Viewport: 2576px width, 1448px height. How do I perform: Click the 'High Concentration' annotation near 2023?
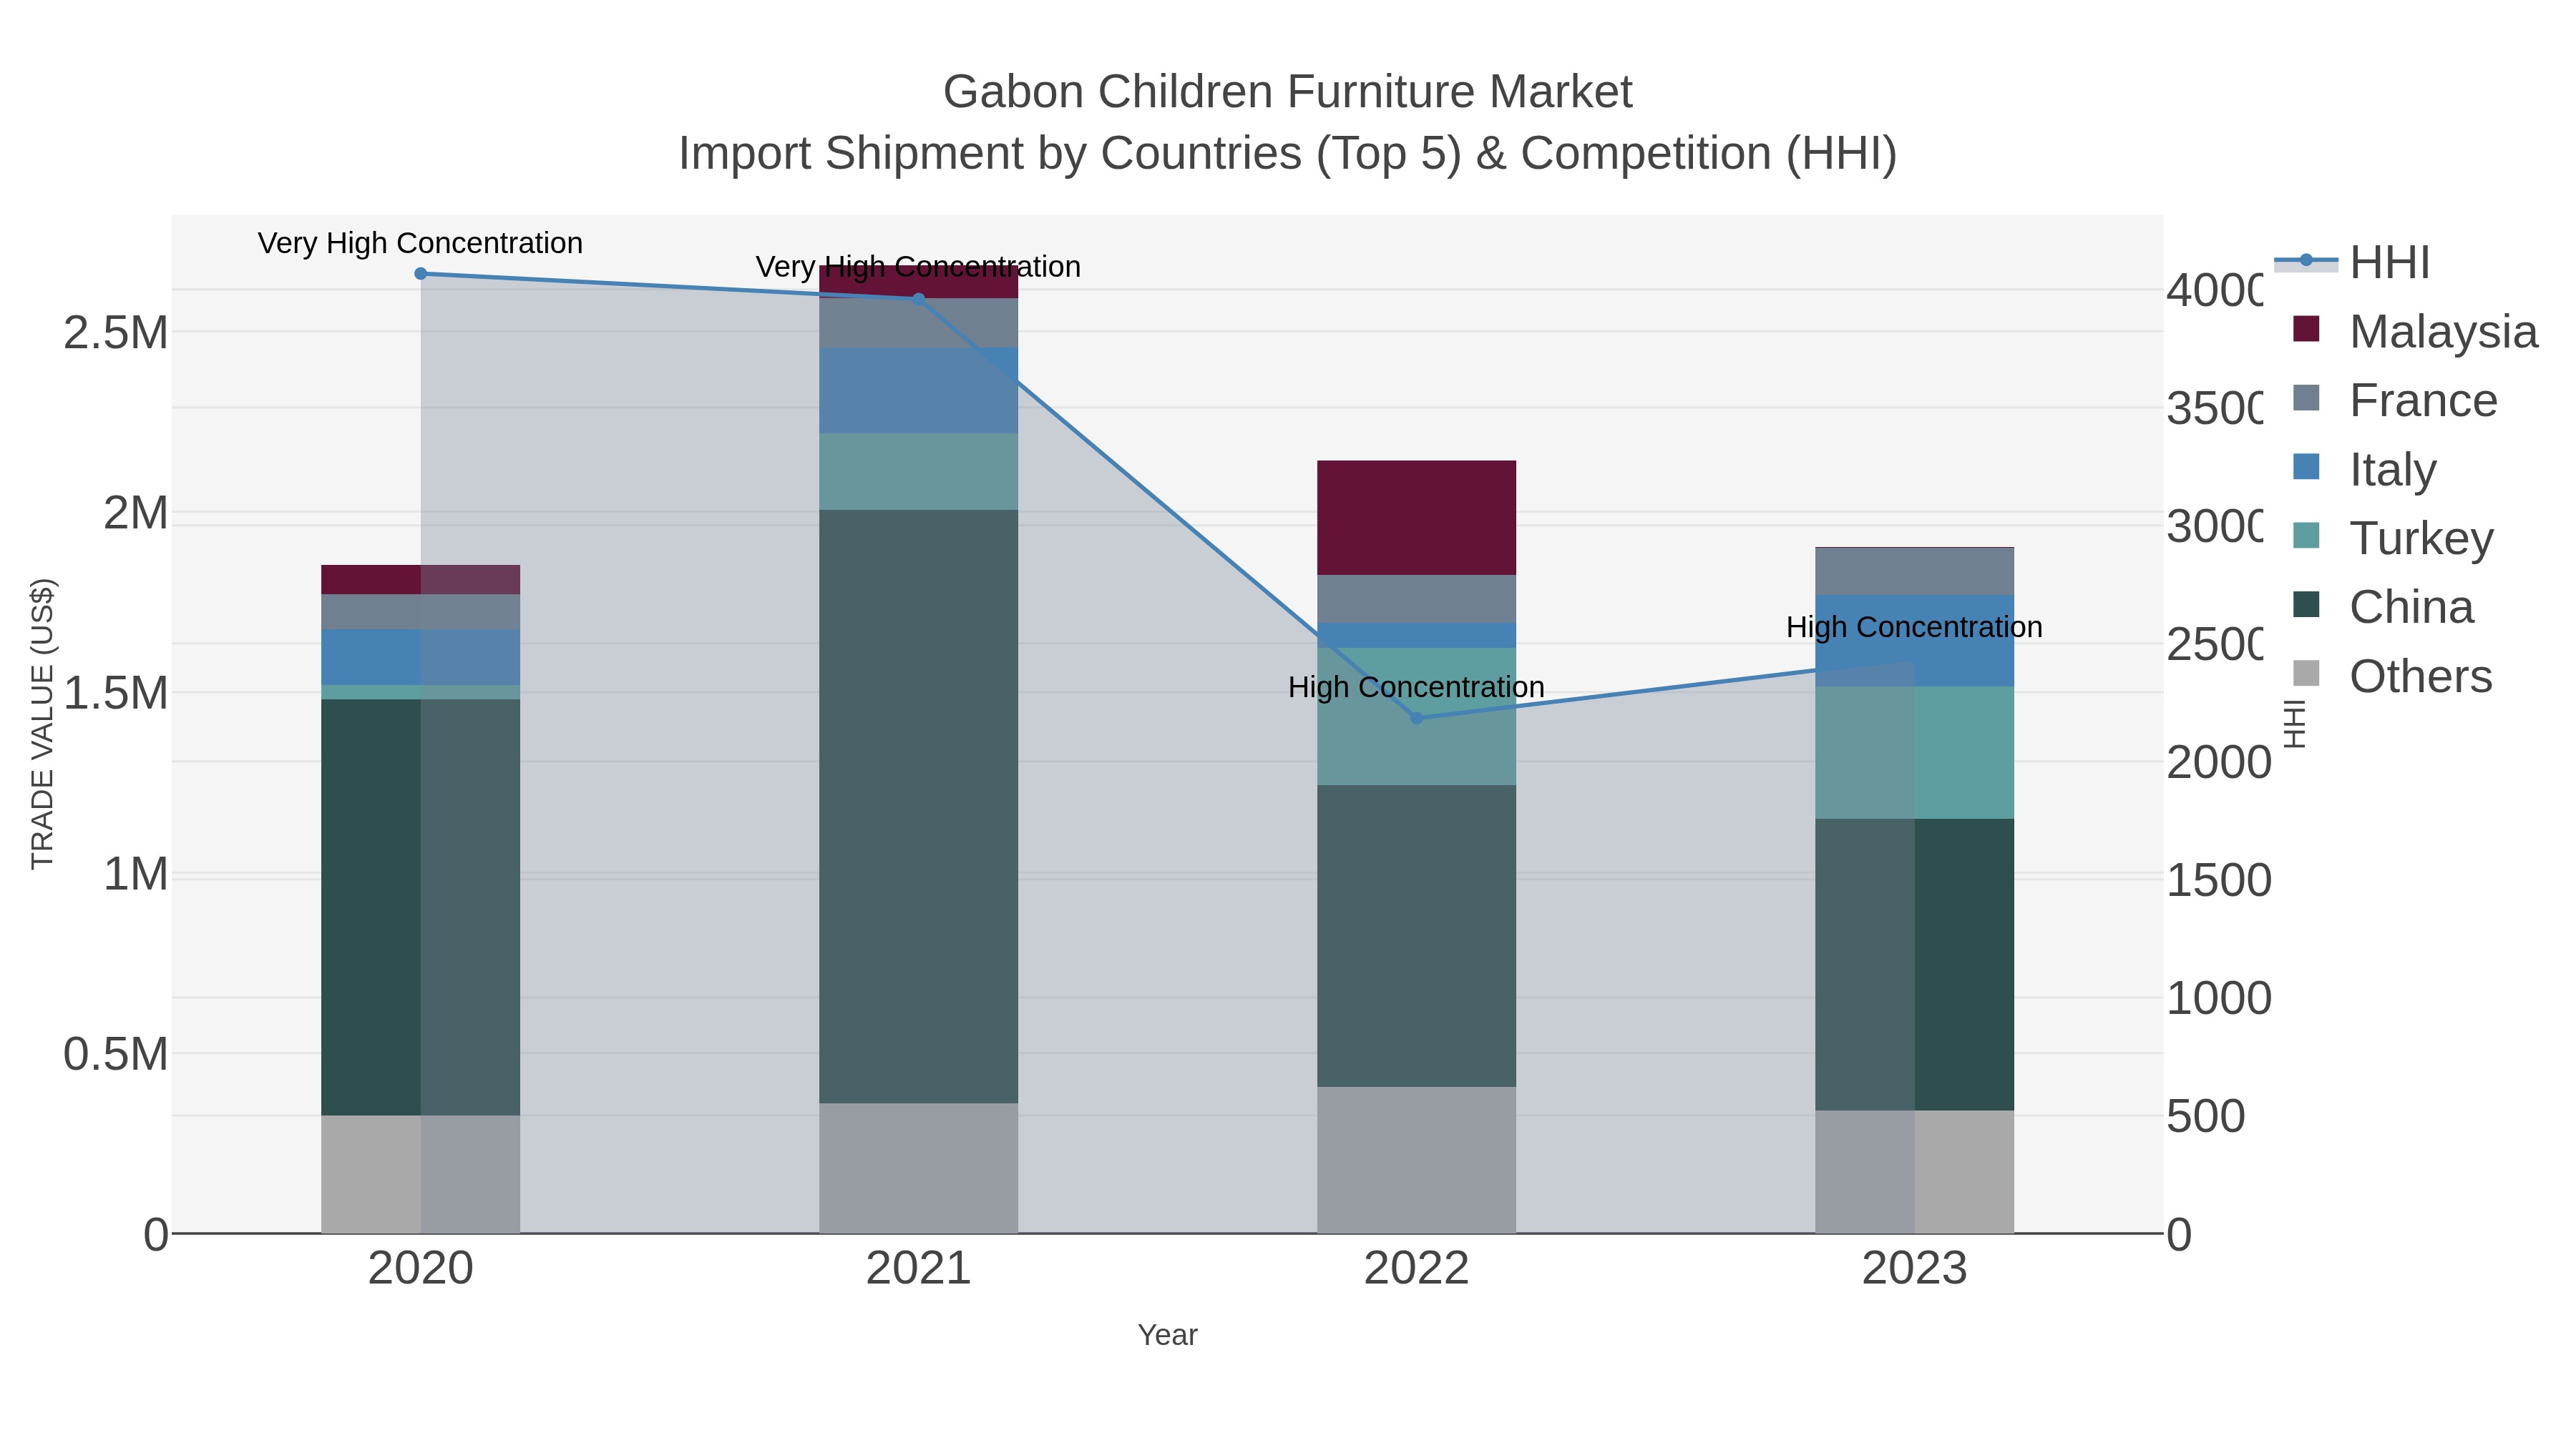(x=1914, y=626)
